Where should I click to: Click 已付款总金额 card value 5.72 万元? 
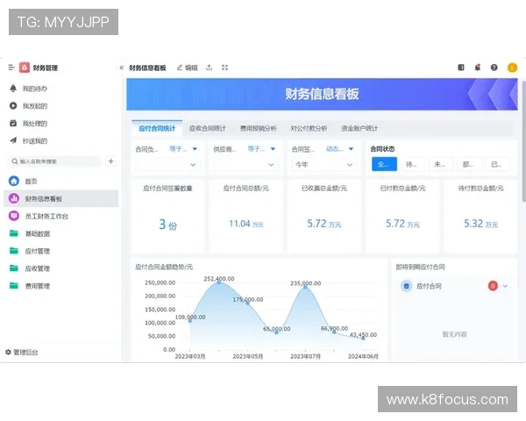(402, 224)
